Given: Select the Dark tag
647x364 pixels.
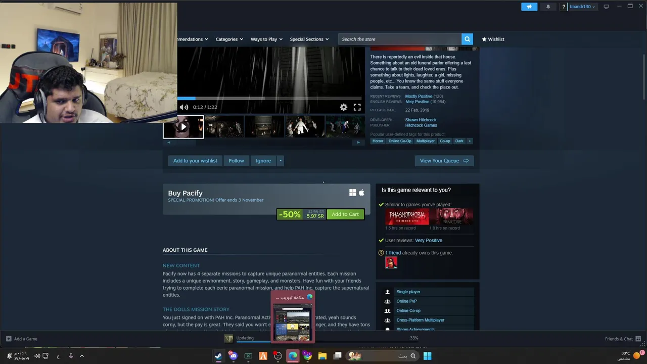Looking at the screenshot, I should tap(459, 141).
